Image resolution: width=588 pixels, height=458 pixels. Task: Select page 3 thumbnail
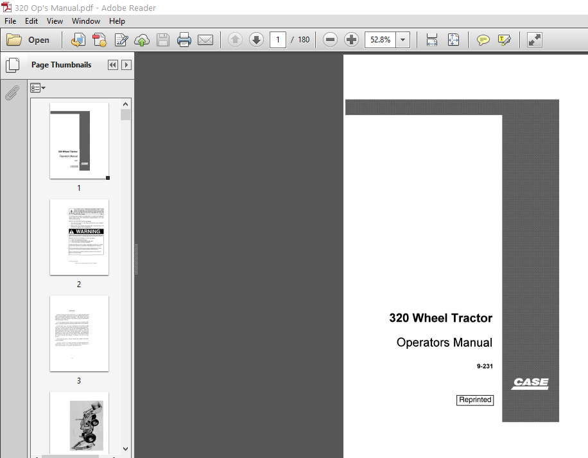coord(79,333)
